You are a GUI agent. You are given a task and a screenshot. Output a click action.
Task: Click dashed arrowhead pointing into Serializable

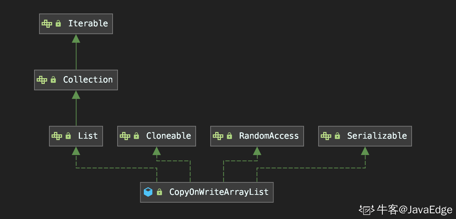(365, 151)
